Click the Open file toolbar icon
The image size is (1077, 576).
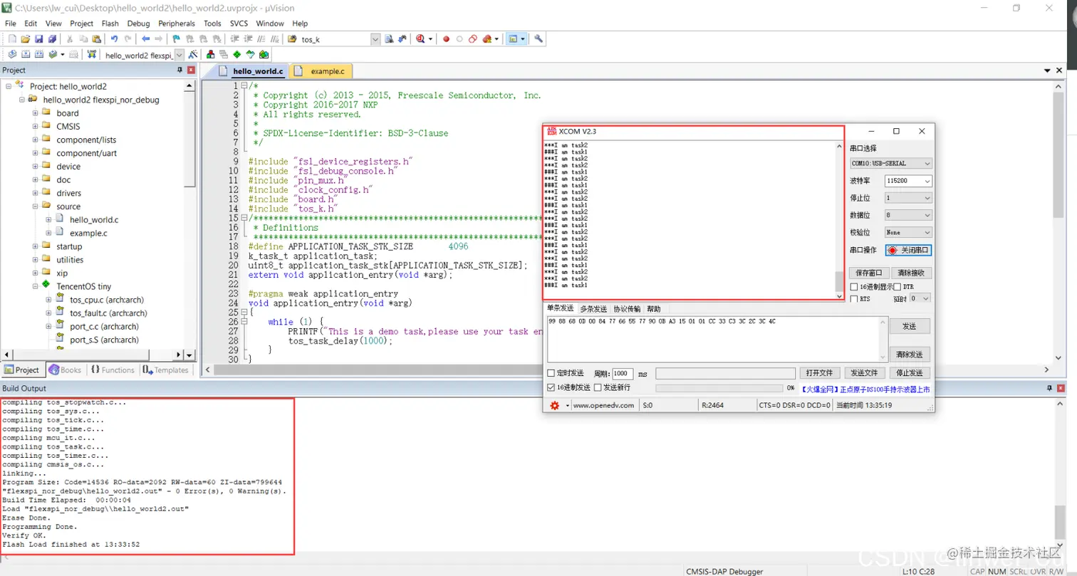point(25,39)
